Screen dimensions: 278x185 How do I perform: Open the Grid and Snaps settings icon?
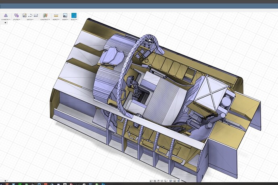coord(174,181)
